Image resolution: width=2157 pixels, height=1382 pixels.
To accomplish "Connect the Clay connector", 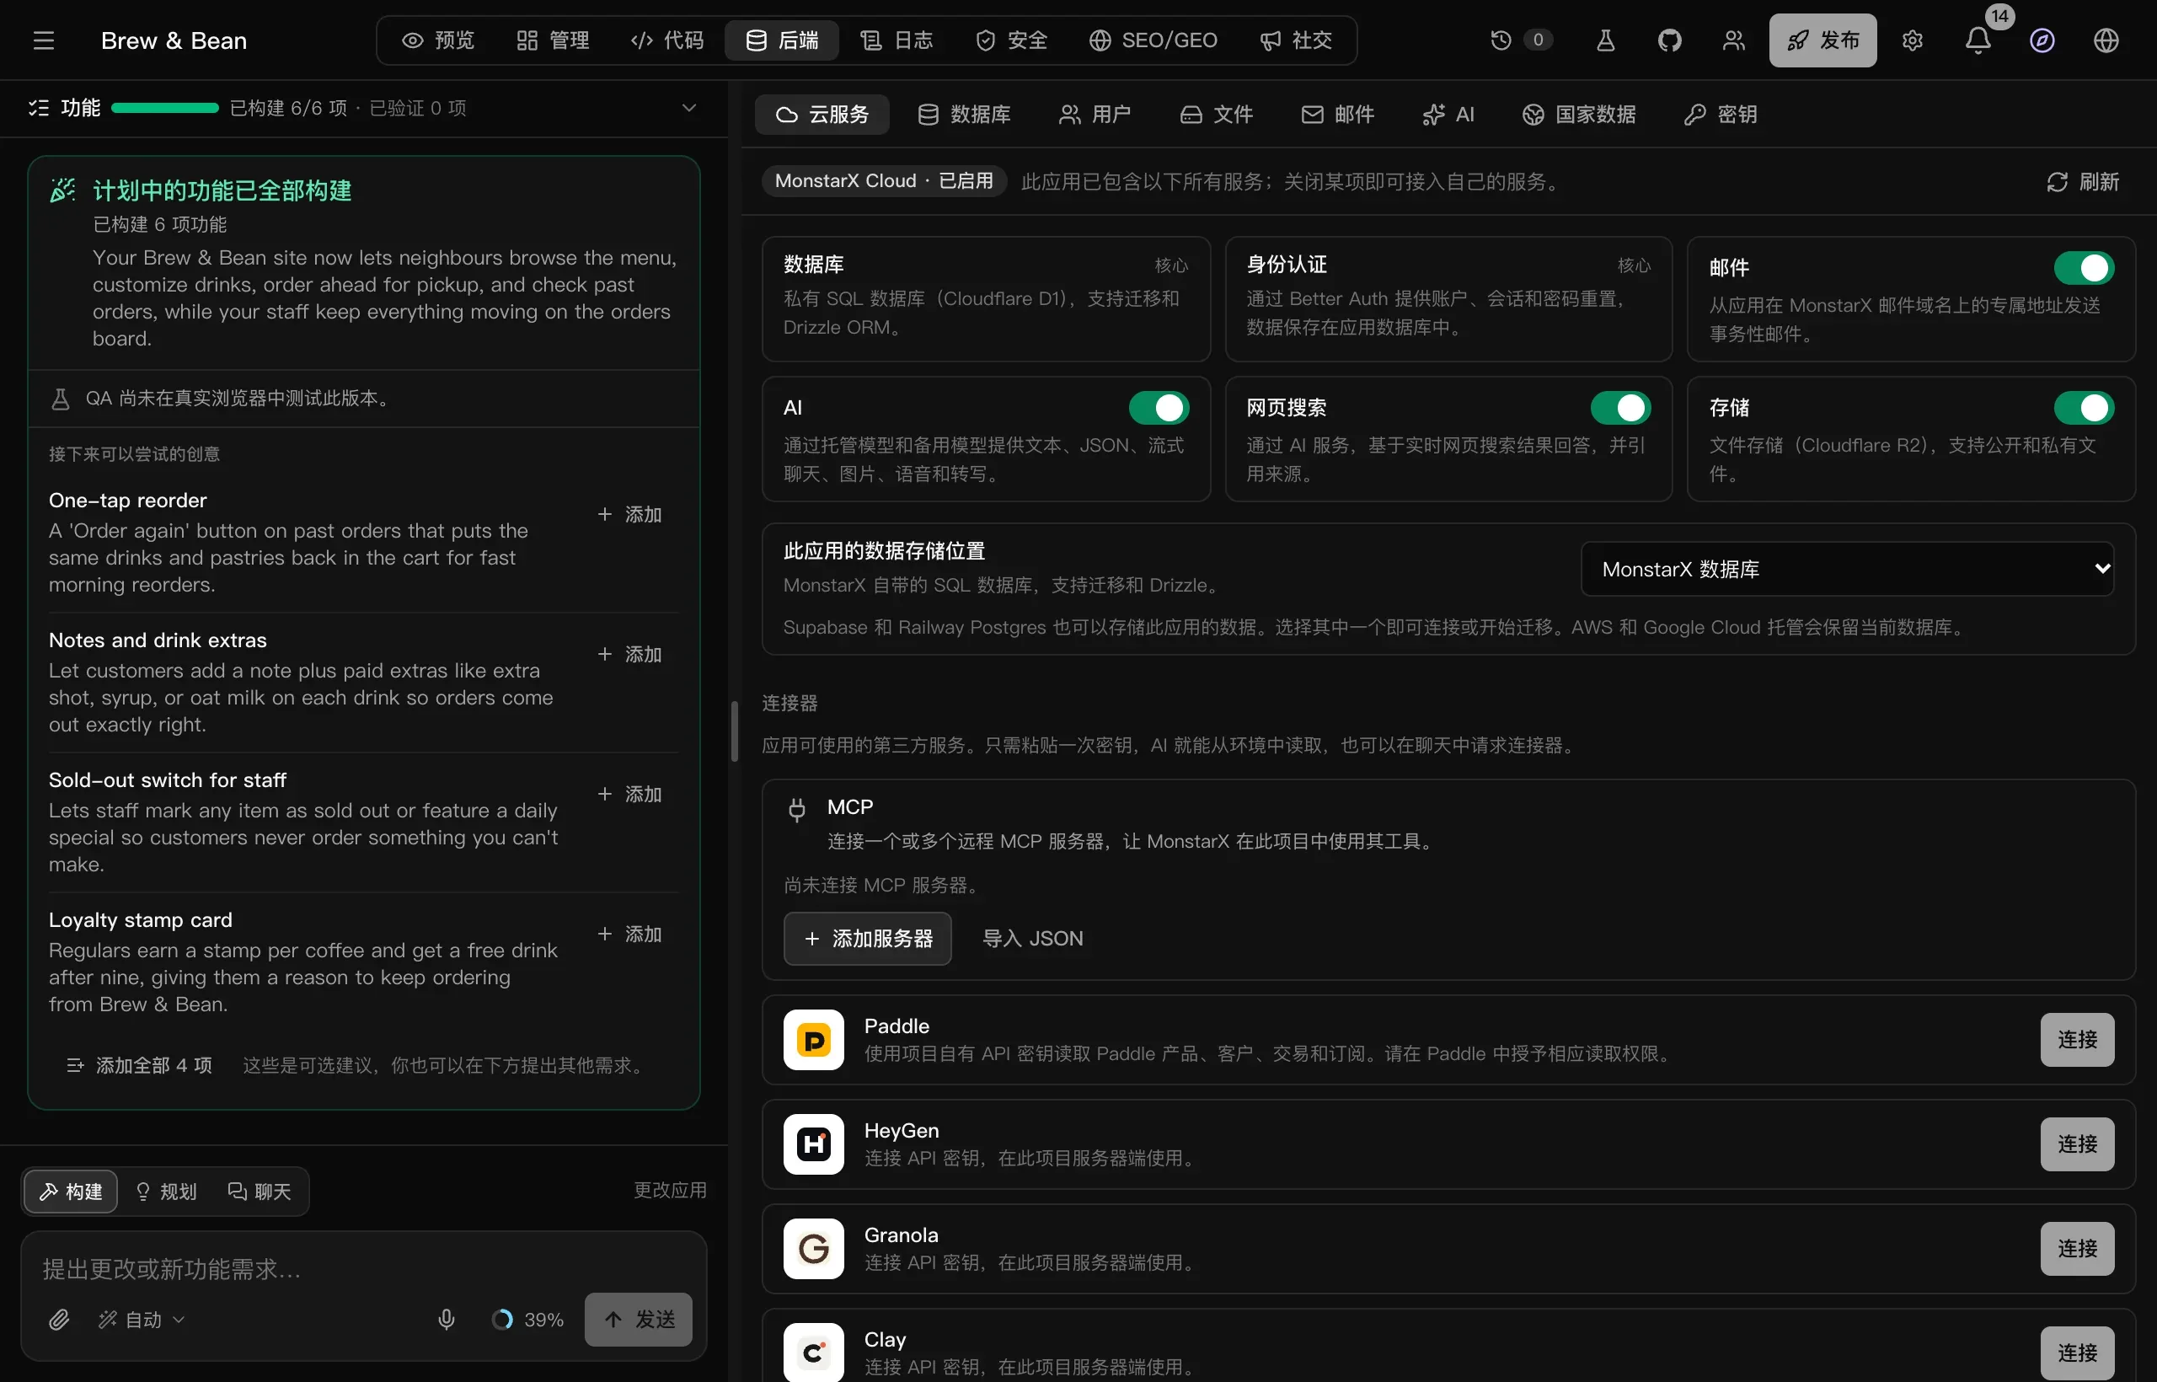I will [2077, 1353].
